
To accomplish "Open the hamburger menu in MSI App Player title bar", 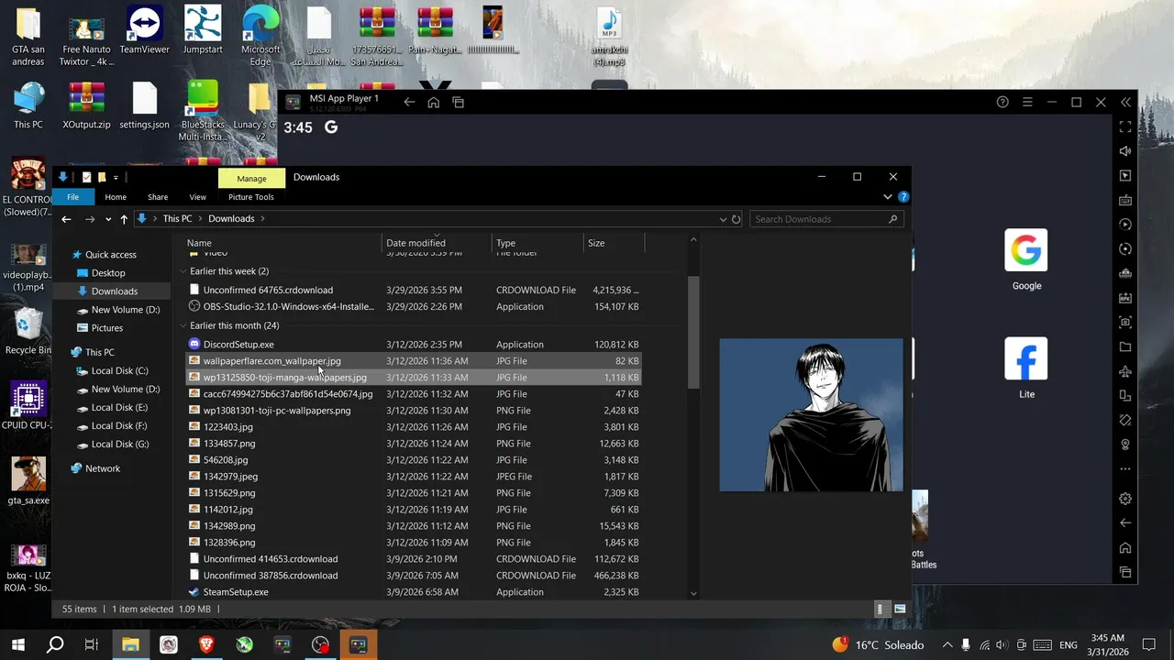I will pos(1027,102).
